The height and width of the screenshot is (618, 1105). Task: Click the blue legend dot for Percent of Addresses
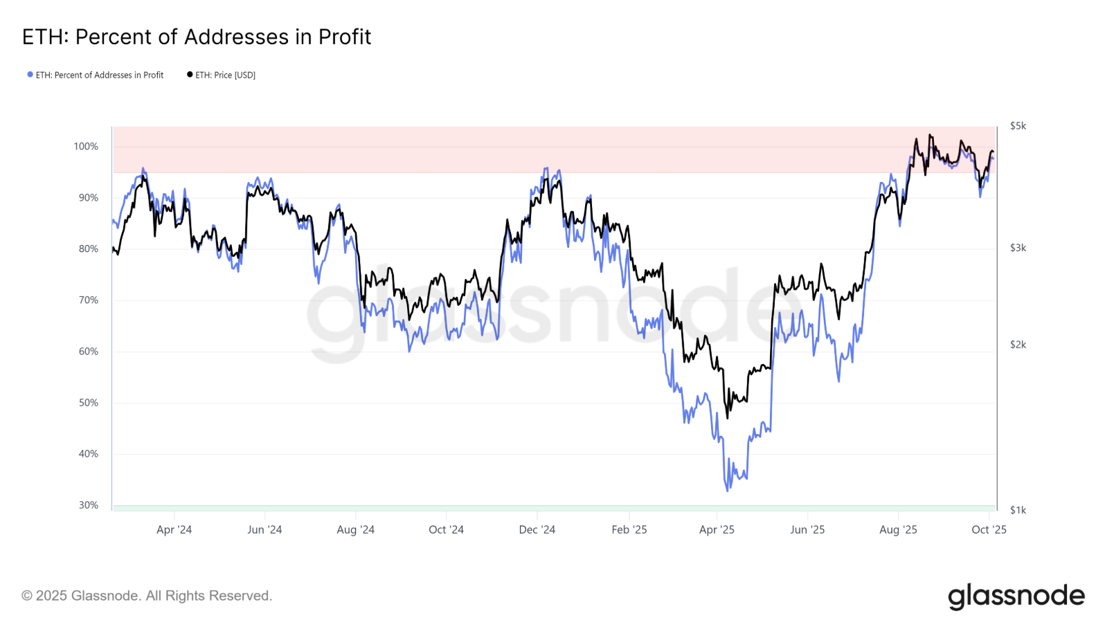coord(30,75)
